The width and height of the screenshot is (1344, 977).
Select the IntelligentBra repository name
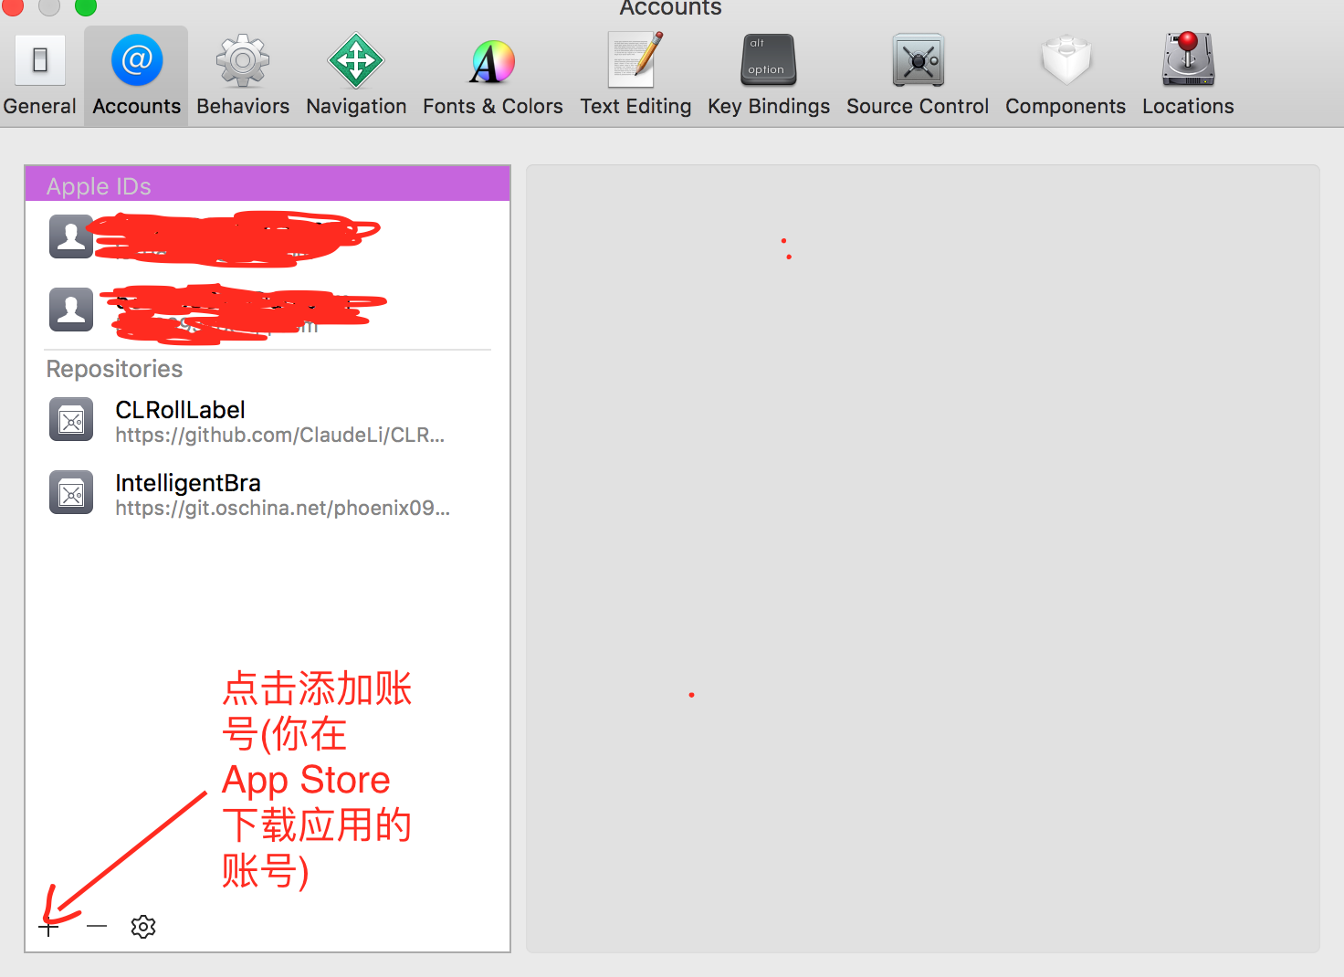click(188, 482)
